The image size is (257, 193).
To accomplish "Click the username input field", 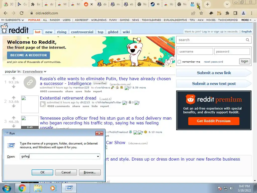I will click(195, 51).
